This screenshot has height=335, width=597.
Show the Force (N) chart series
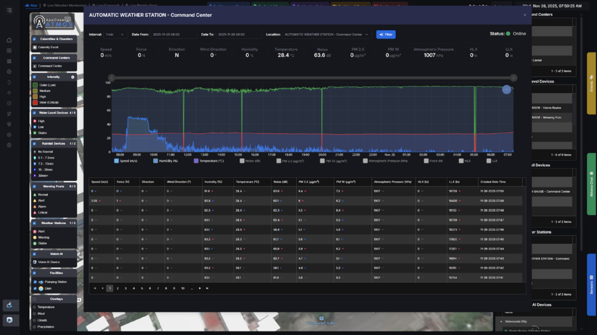[433, 161]
